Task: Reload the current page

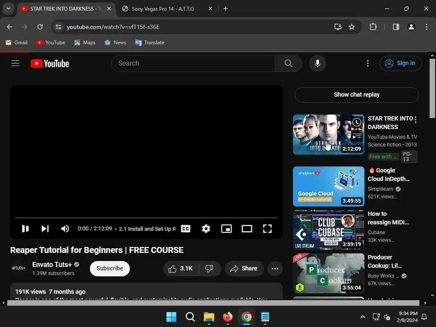Action: coord(40,27)
